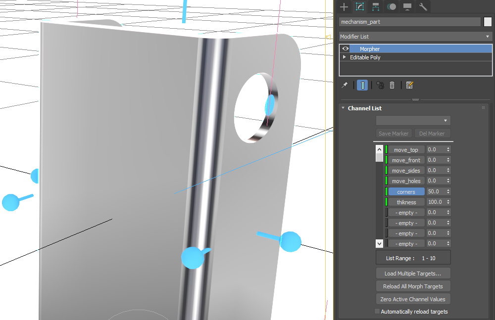Remove modifier with trash icon
This screenshot has width=495, height=320.
point(392,85)
